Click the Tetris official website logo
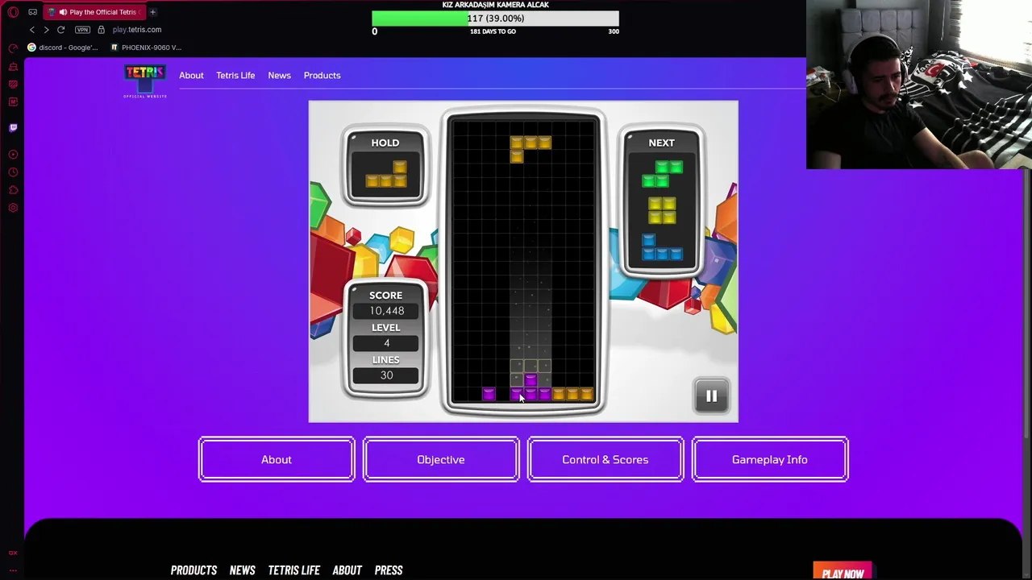Screen dimensions: 1032x580 coord(145,81)
